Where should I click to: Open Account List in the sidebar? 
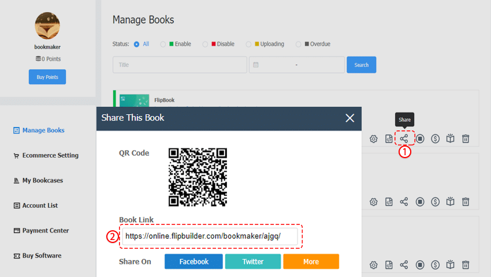coord(36,205)
